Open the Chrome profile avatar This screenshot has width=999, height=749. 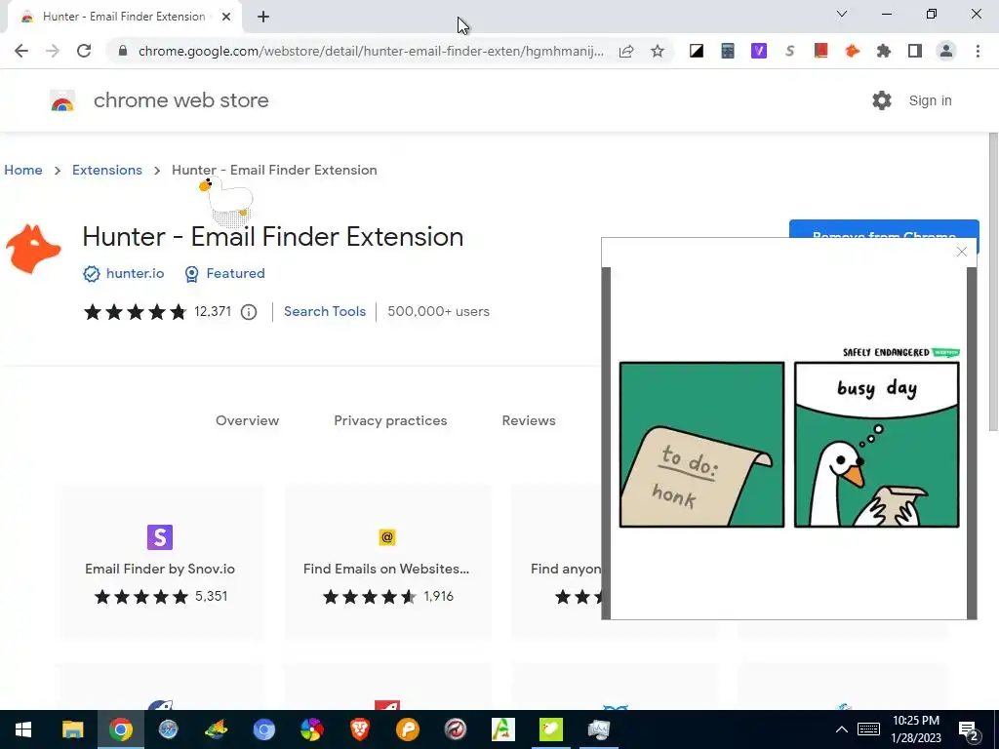coord(946,51)
